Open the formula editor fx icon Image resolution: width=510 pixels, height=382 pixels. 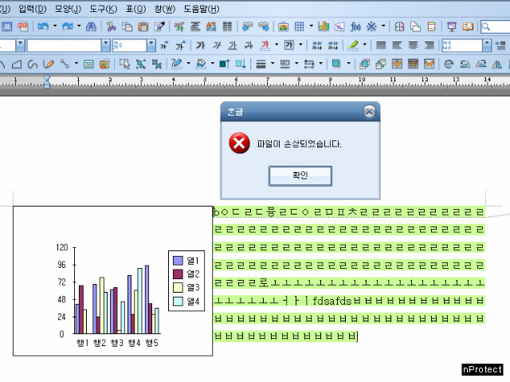356,26
